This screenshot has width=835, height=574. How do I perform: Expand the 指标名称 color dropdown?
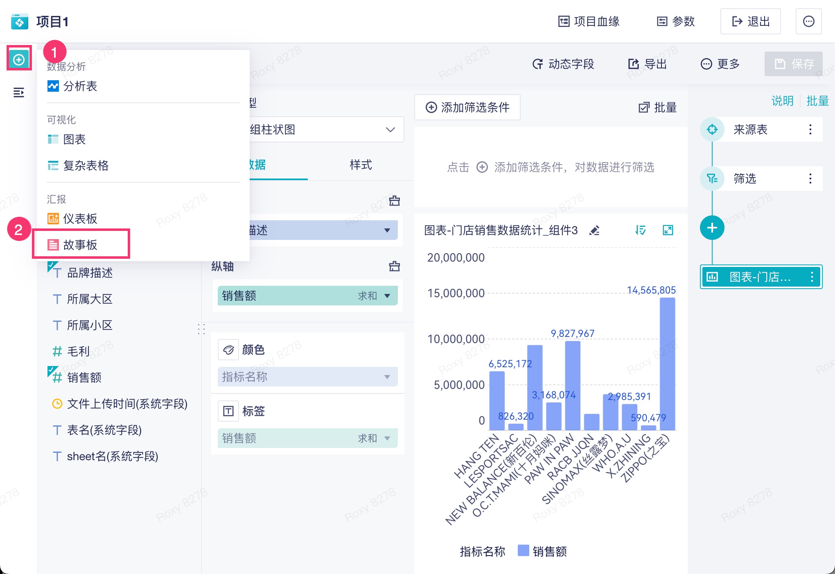click(x=387, y=377)
